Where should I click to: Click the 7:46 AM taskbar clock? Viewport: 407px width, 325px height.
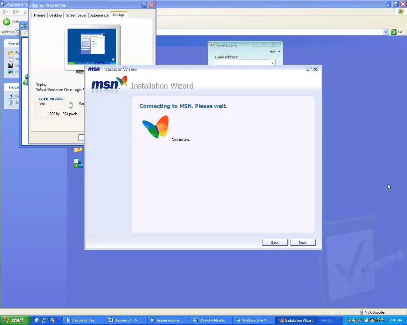click(396, 320)
